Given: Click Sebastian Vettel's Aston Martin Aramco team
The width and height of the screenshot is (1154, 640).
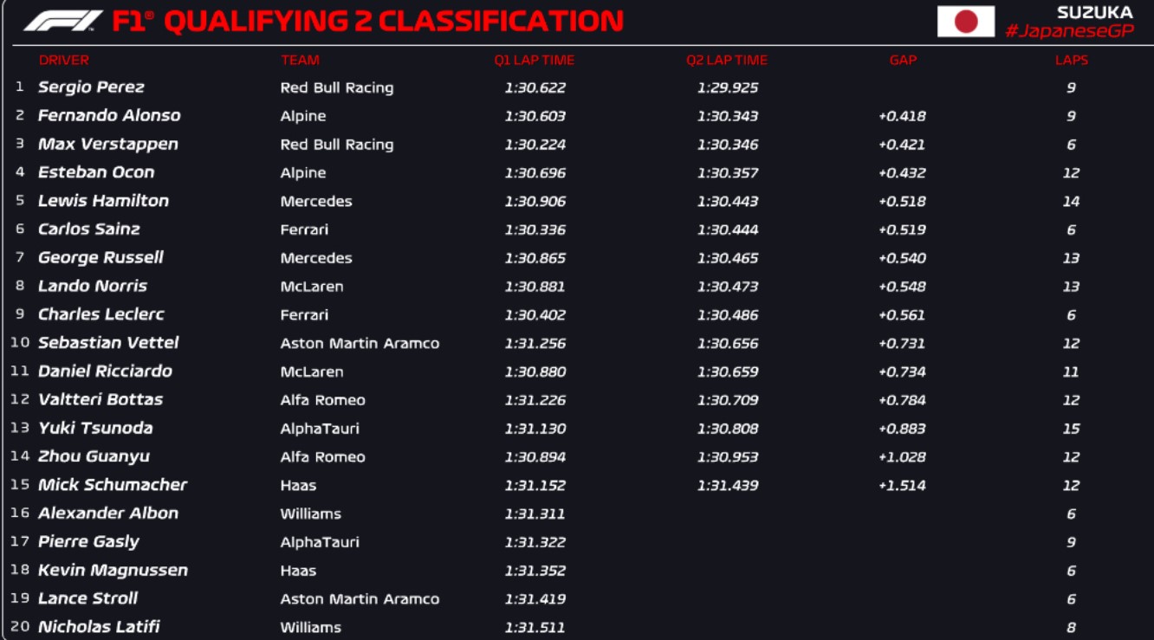Looking at the screenshot, I should pos(360,344).
